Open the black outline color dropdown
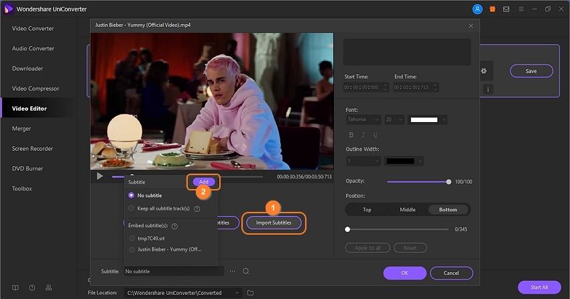Screen dimensions: 570x299 [404, 161]
